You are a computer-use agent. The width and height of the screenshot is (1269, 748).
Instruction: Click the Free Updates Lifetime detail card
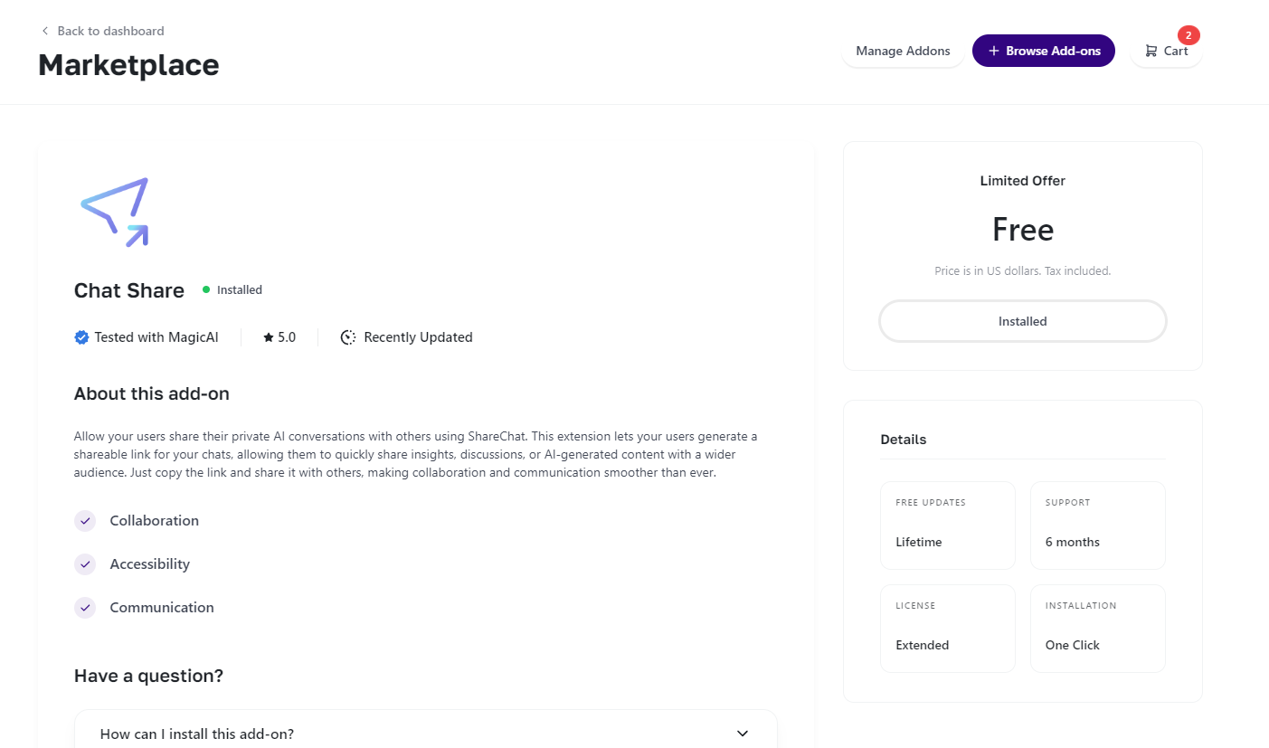coord(948,525)
